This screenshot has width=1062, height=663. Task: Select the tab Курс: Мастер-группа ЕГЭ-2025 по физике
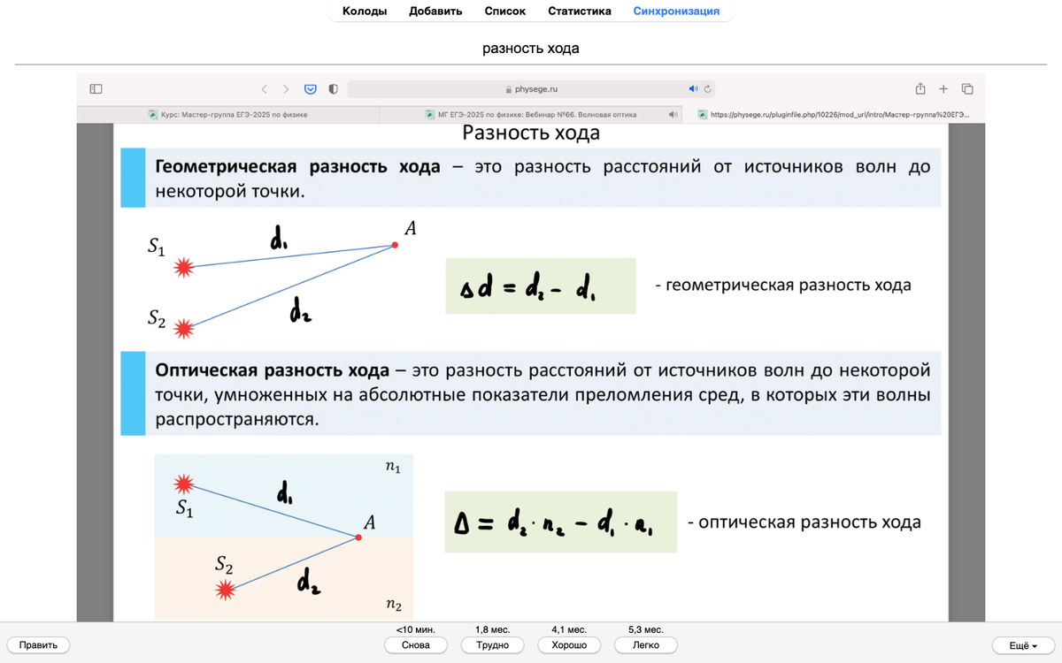pos(228,114)
